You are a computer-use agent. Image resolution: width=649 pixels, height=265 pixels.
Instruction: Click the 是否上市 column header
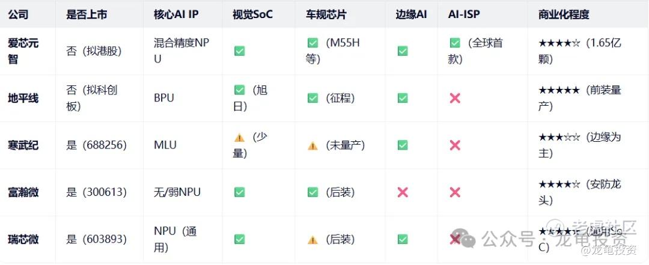tap(87, 14)
